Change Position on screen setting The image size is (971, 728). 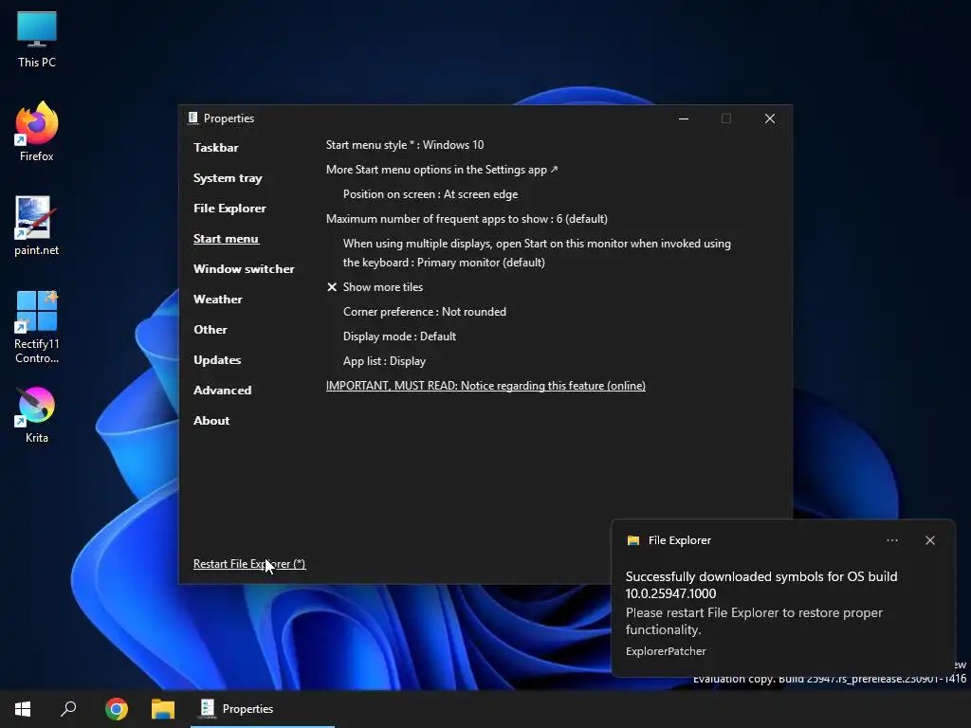[x=431, y=194]
